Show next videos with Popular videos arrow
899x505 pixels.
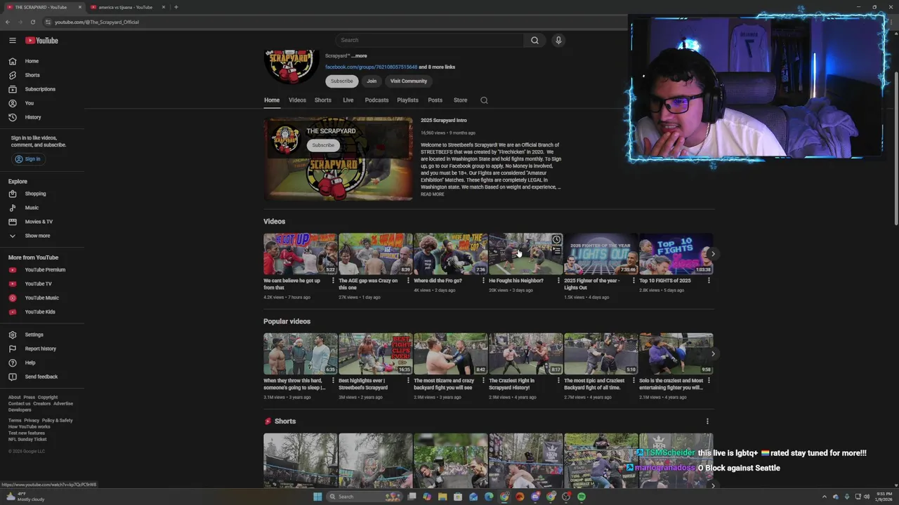(713, 353)
